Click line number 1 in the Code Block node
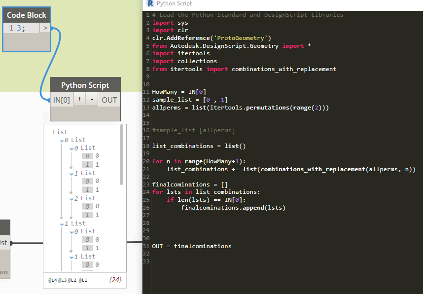Screen dimensions: 423x294 11,28
